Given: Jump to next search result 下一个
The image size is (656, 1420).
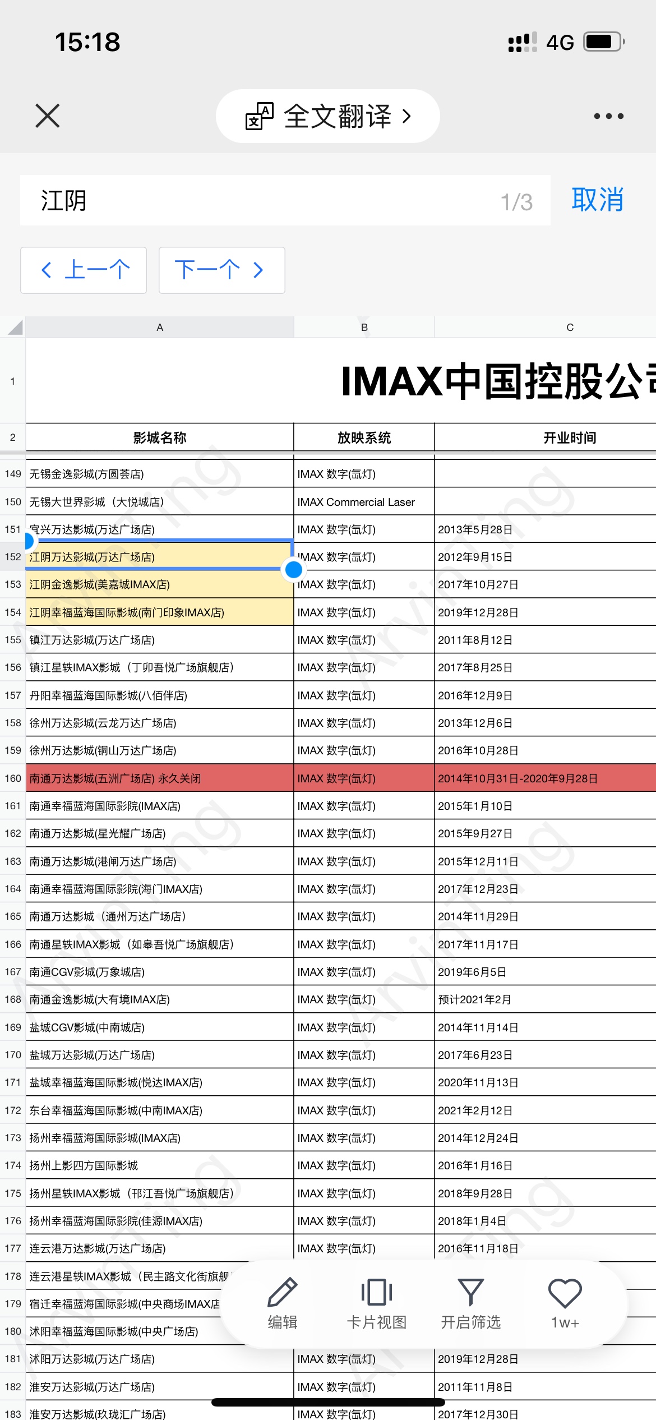Looking at the screenshot, I should (x=221, y=270).
